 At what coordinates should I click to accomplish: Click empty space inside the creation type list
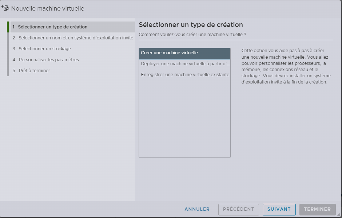click(184, 120)
